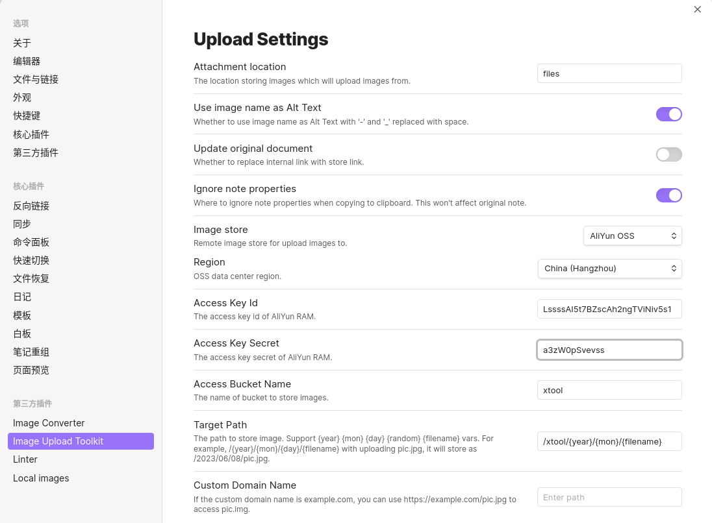Screen dimensions: 712x523
Task: Focus the Access Key Id field
Action: [x=609, y=309]
